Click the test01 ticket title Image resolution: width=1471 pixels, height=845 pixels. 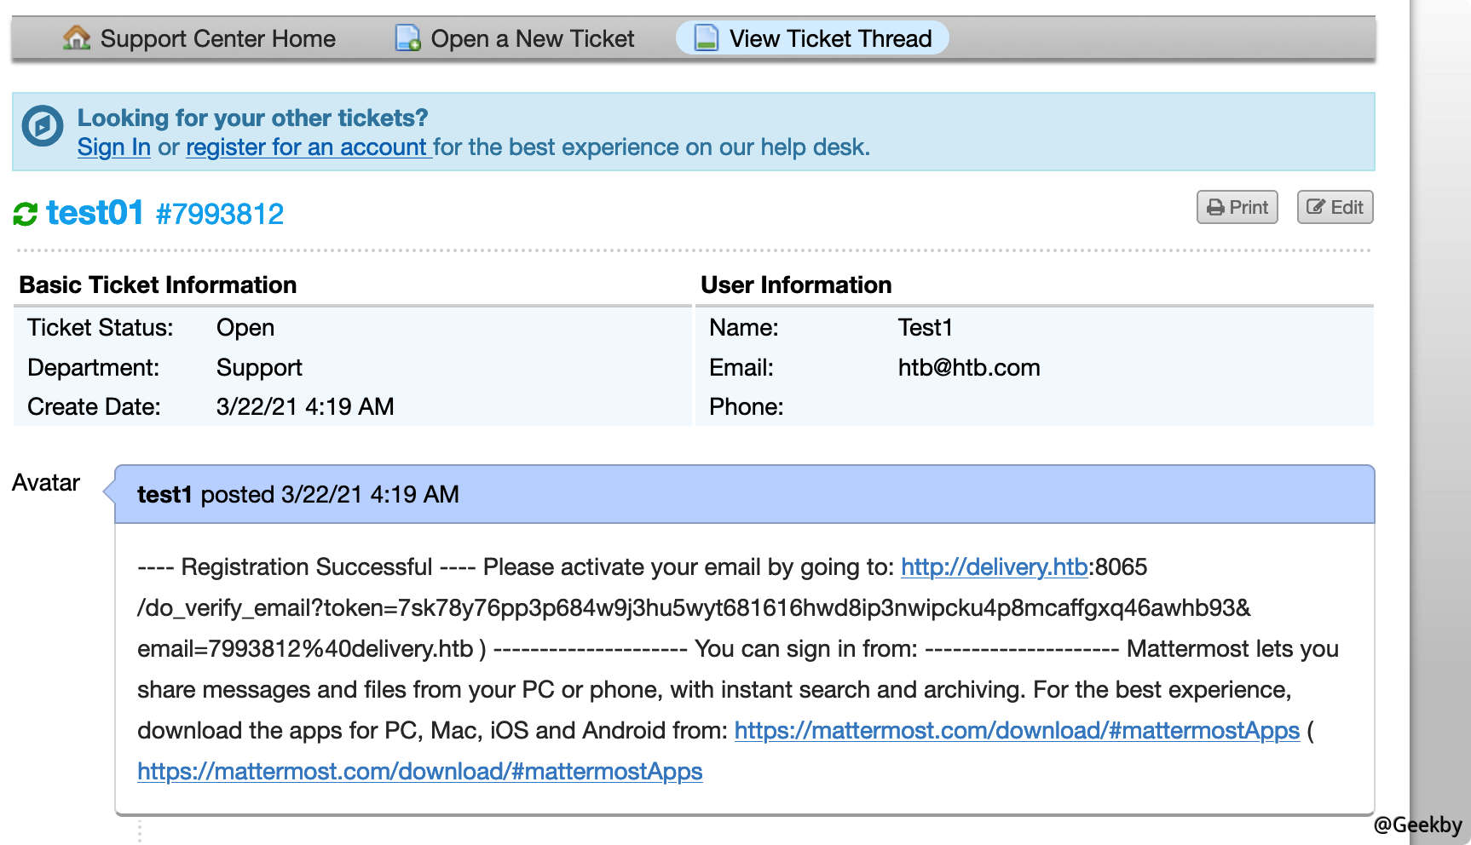(95, 213)
